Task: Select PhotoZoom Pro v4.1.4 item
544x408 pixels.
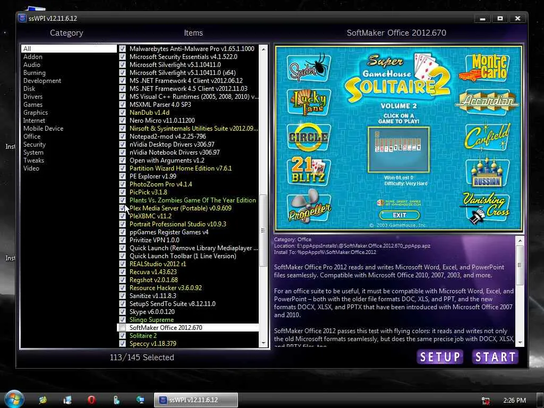Action: [x=160, y=184]
